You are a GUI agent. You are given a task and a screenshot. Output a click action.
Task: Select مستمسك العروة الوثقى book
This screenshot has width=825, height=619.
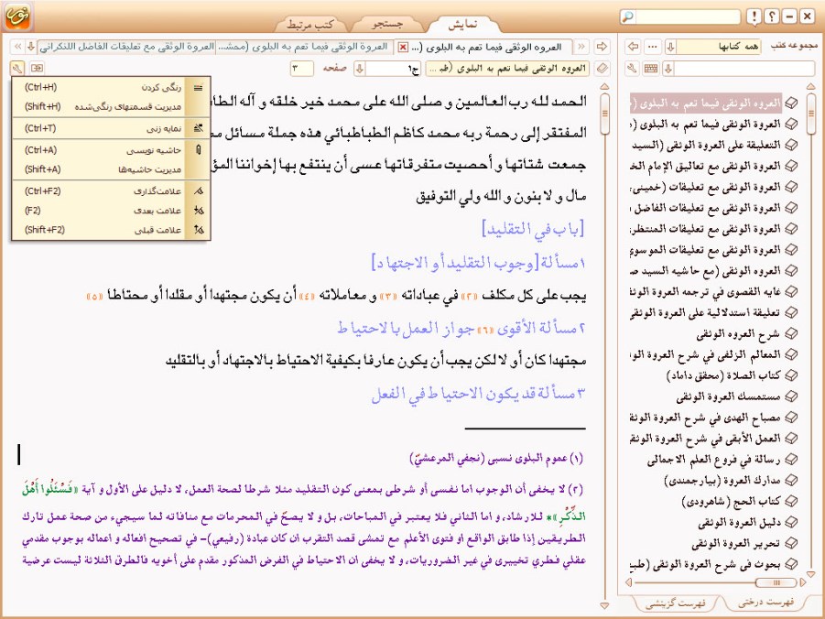pos(736,396)
